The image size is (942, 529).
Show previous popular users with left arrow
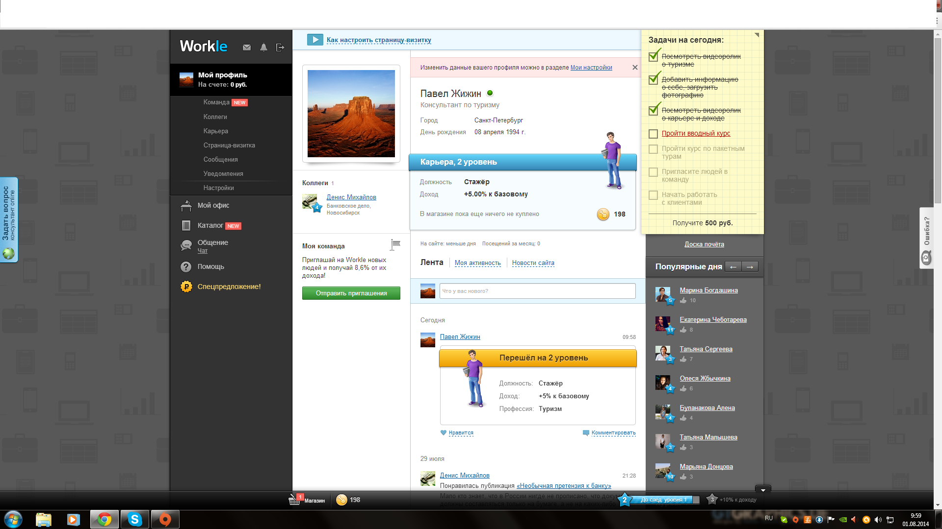pos(733,266)
